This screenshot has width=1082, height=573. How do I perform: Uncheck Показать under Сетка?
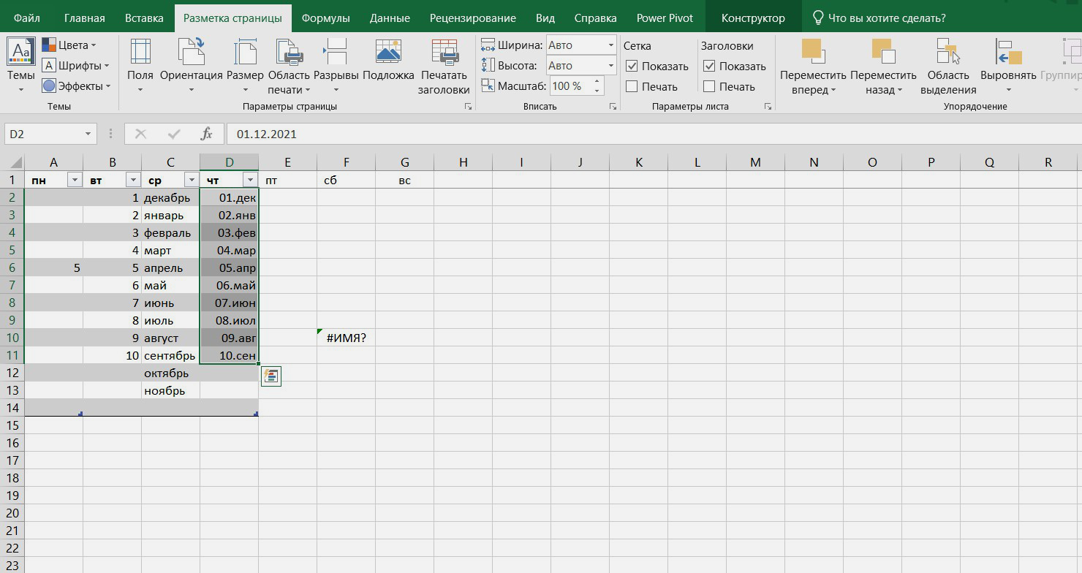pyautogui.click(x=632, y=67)
